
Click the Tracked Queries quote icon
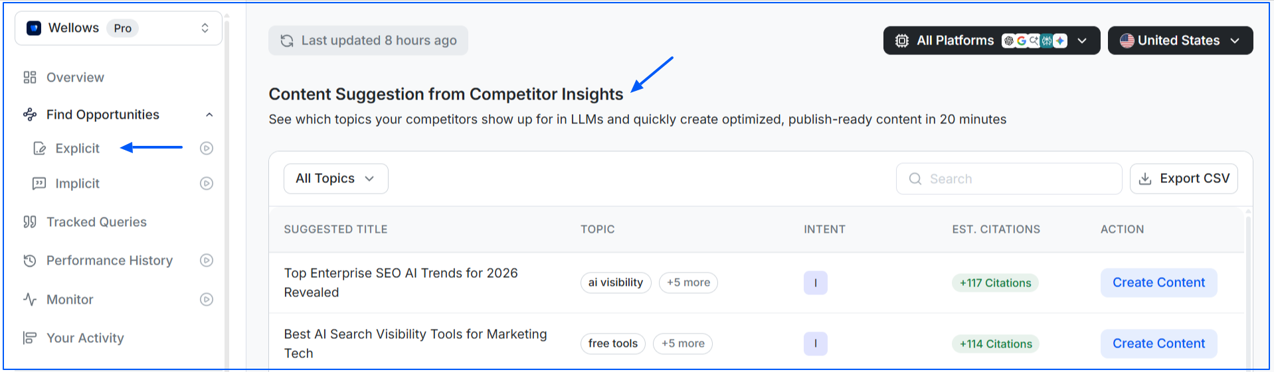click(30, 222)
